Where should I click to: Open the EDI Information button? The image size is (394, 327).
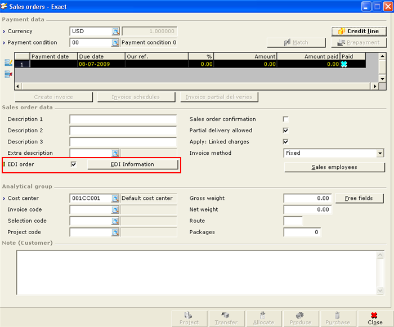133,164
